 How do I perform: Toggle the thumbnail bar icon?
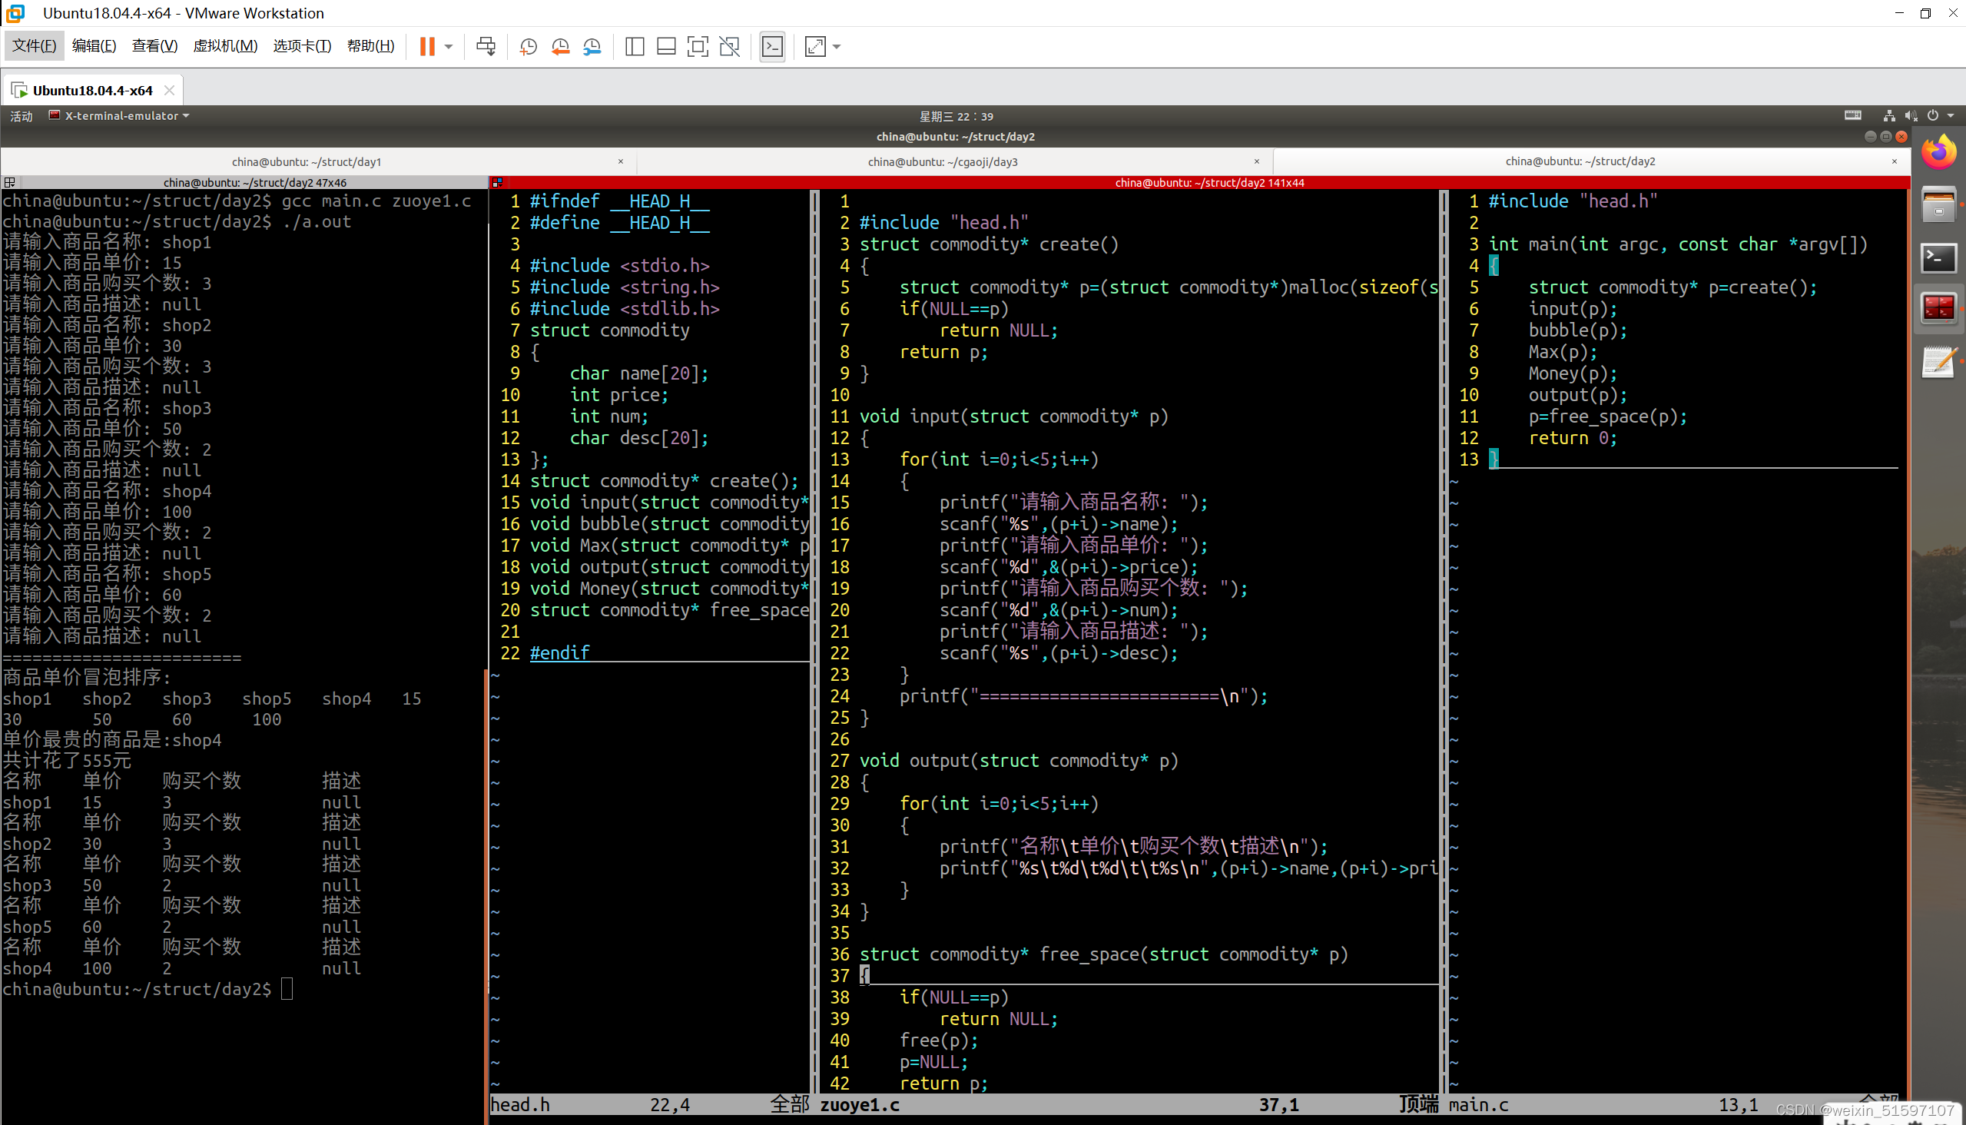click(x=666, y=46)
